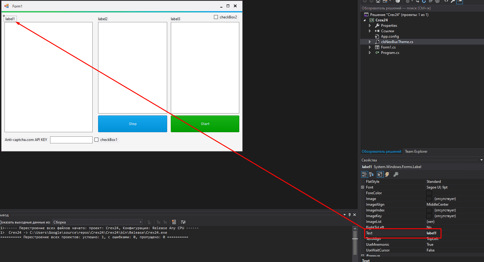Show properties by category
This screenshot has height=262, width=484.
pos(365,174)
